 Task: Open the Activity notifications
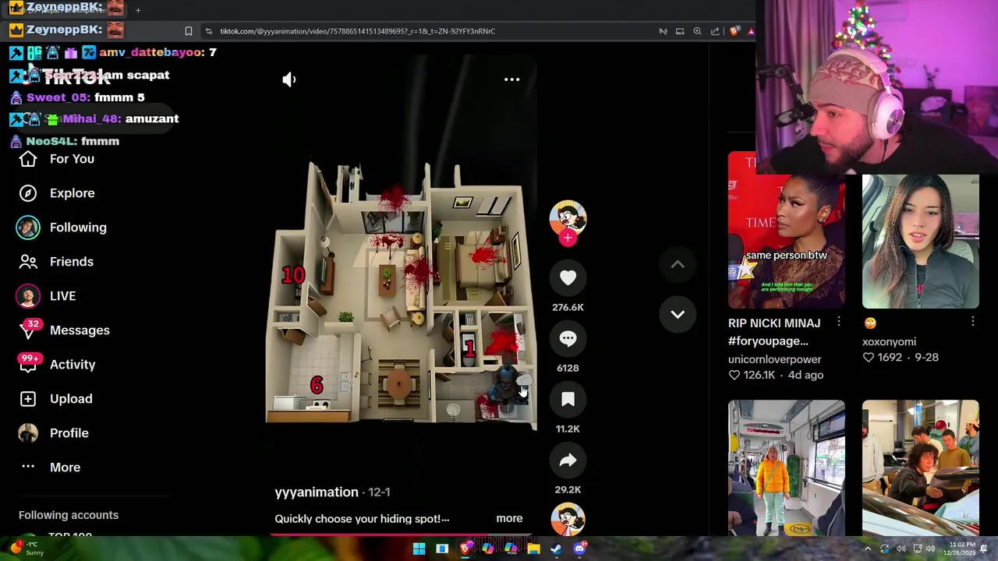73,365
